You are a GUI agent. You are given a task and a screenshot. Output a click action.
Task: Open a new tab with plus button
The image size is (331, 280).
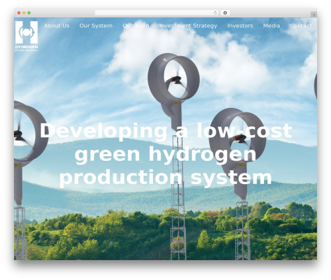(x=314, y=15)
